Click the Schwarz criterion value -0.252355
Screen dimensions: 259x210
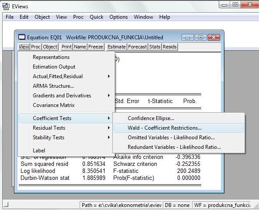point(188,164)
